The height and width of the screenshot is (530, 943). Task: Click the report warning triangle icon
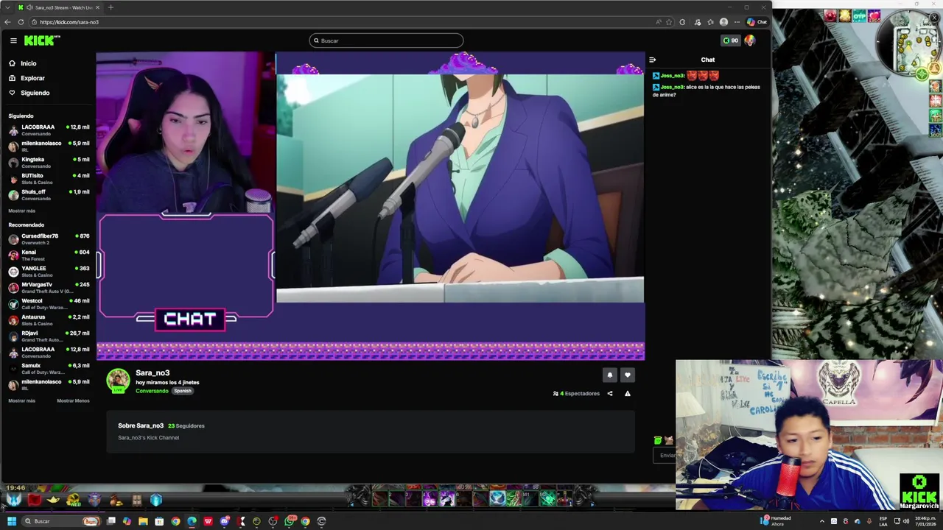[627, 394]
